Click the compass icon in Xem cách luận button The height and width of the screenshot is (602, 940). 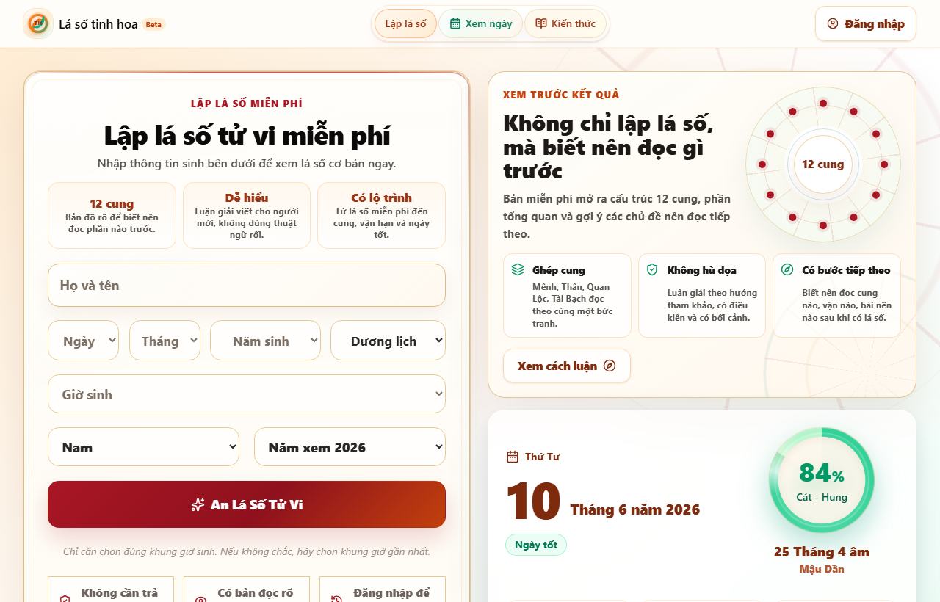click(610, 366)
